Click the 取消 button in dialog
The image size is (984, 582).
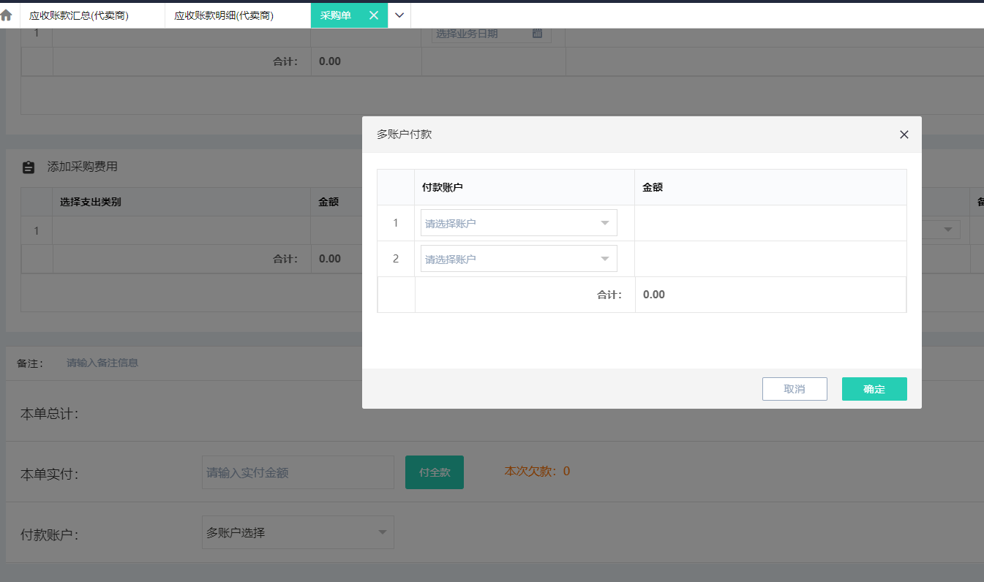click(x=794, y=389)
